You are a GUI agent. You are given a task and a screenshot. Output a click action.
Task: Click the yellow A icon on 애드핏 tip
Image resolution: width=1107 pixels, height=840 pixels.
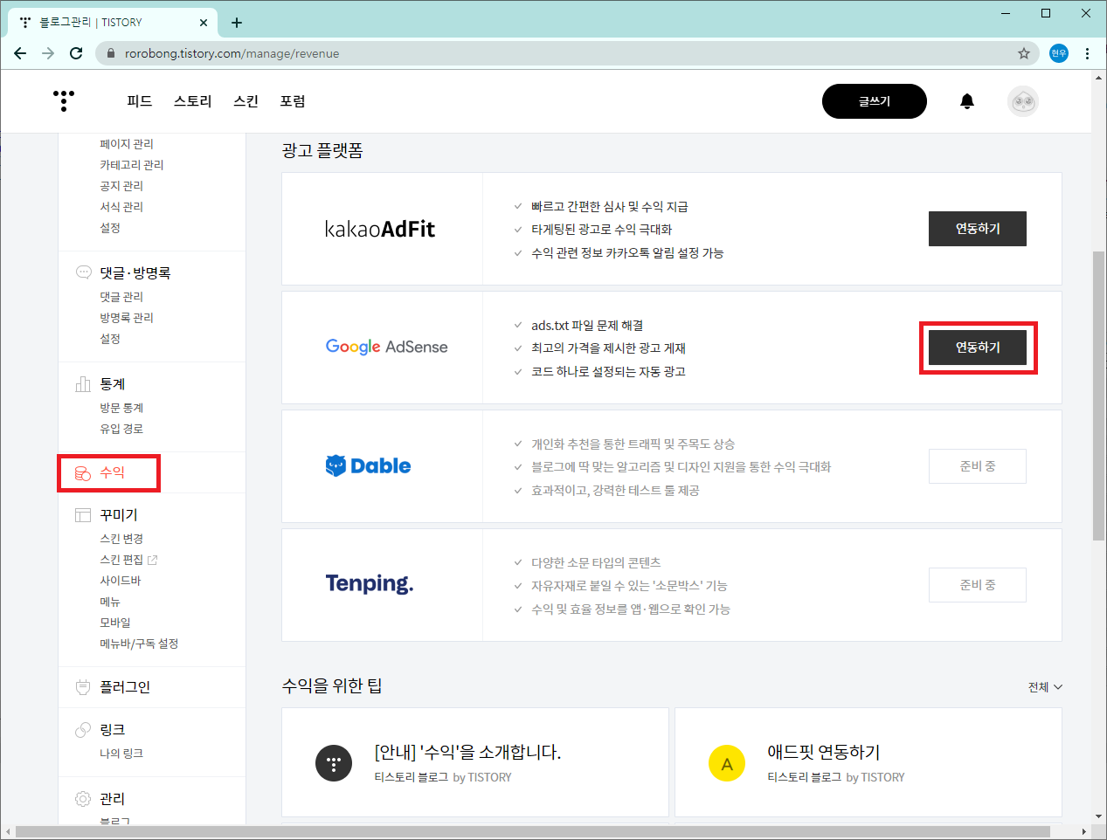pos(727,763)
